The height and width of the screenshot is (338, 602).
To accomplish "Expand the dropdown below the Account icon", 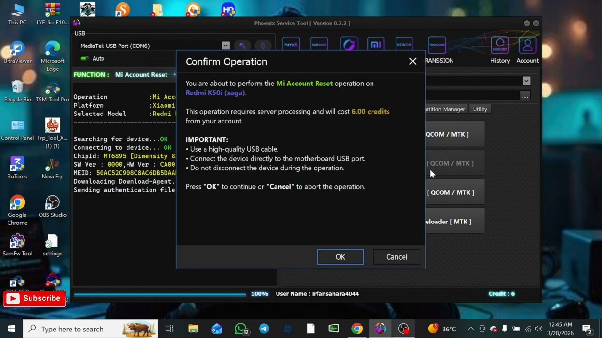I will [526, 81].
